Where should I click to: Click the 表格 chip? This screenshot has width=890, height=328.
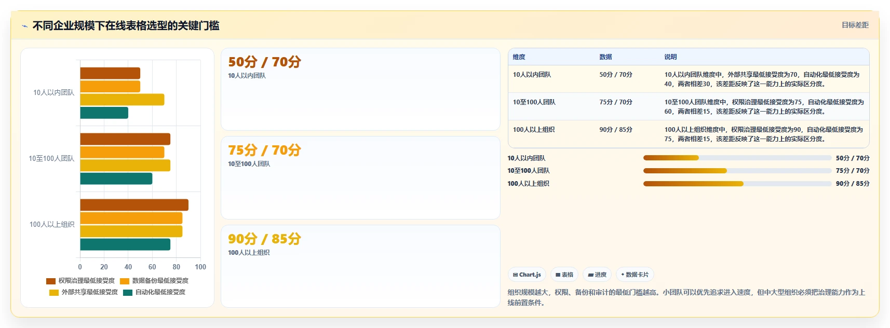pyautogui.click(x=564, y=275)
